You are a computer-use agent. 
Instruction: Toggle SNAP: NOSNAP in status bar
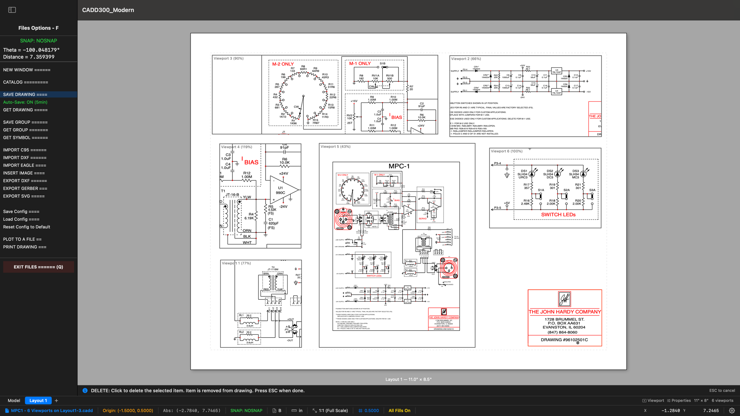[246, 411]
